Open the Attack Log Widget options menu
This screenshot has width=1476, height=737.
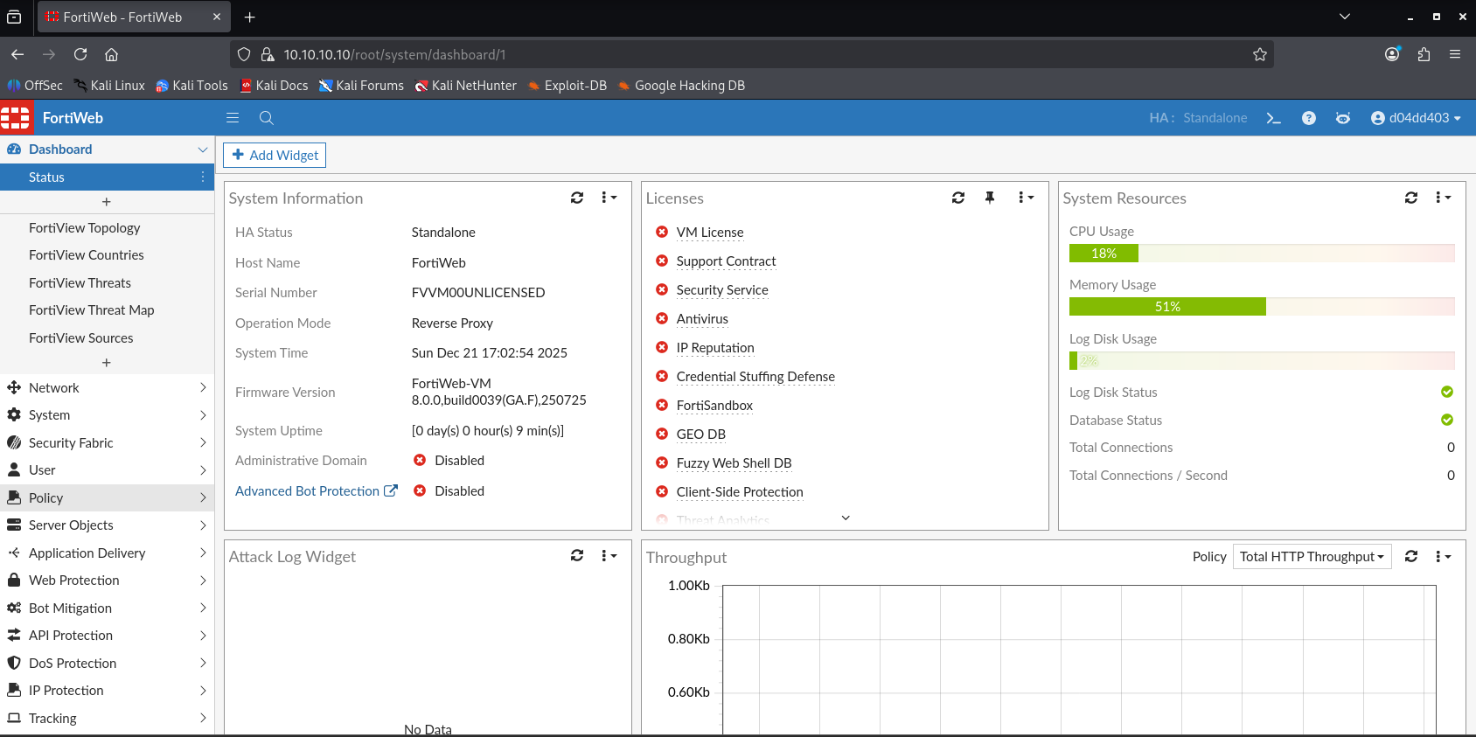point(609,555)
